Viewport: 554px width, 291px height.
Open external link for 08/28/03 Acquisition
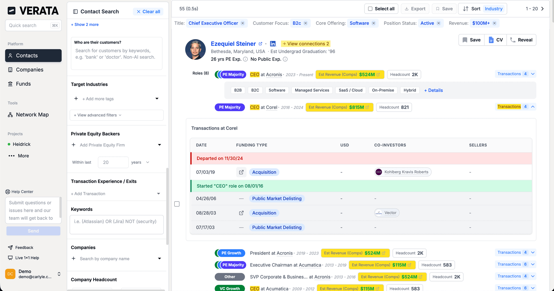pyautogui.click(x=241, y=213)
